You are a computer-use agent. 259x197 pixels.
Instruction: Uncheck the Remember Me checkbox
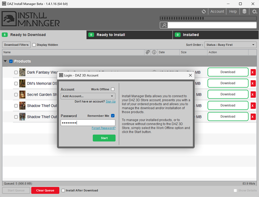[113, 116]
